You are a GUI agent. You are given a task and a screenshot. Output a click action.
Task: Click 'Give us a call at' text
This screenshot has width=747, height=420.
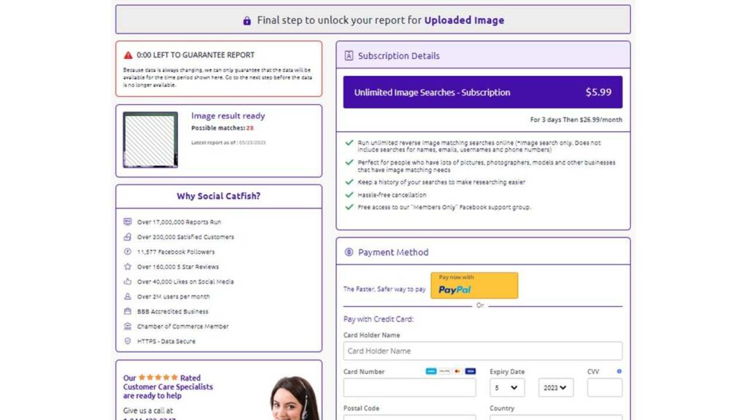click(148, 411)
